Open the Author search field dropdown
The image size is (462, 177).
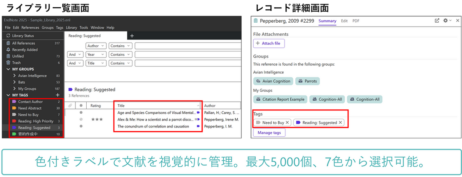click(96, 46)
